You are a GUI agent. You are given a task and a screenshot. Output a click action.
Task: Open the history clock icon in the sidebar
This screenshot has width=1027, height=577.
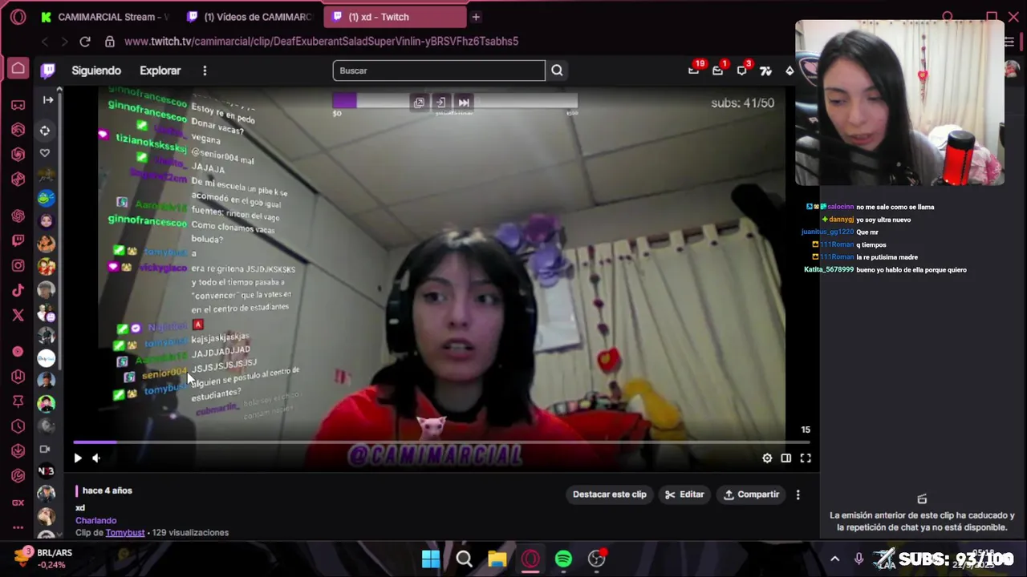[x=18, y=426]
